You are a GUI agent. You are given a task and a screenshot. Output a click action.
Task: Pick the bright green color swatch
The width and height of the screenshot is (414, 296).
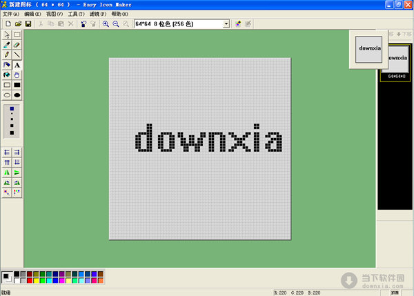click(x=43, y=280)
